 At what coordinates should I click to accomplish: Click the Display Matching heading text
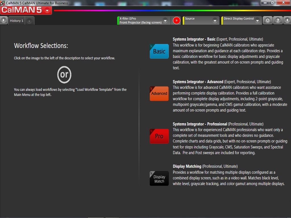187,166
